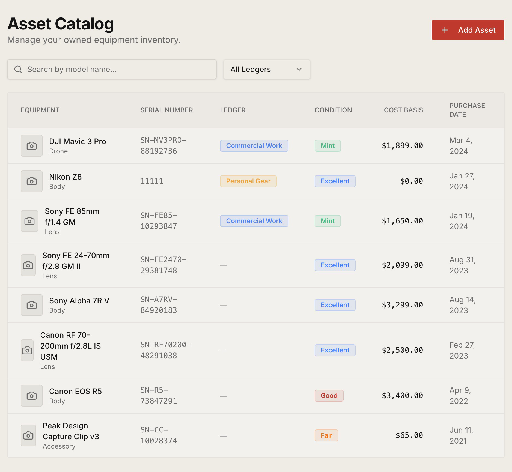
Task: Click the Jun 11, 2021 purchase date
Action: 461,435
